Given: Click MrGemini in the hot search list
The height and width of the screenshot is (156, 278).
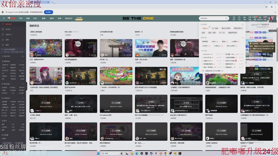Looking at the screenshot, I should click(x=207, y=54).
